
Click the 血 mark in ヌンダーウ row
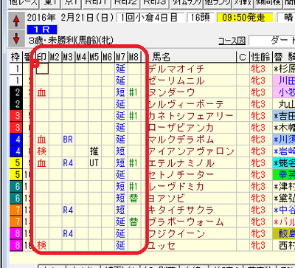coord(41,92)
